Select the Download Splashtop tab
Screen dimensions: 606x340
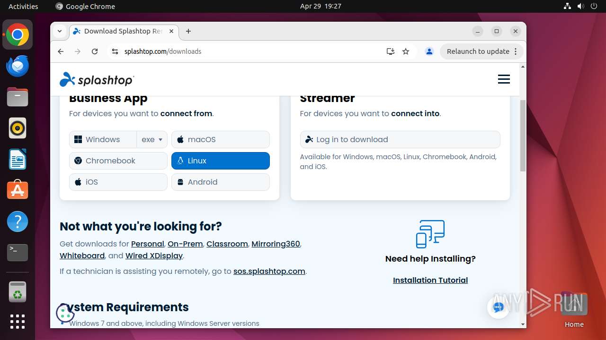point(124,31)
